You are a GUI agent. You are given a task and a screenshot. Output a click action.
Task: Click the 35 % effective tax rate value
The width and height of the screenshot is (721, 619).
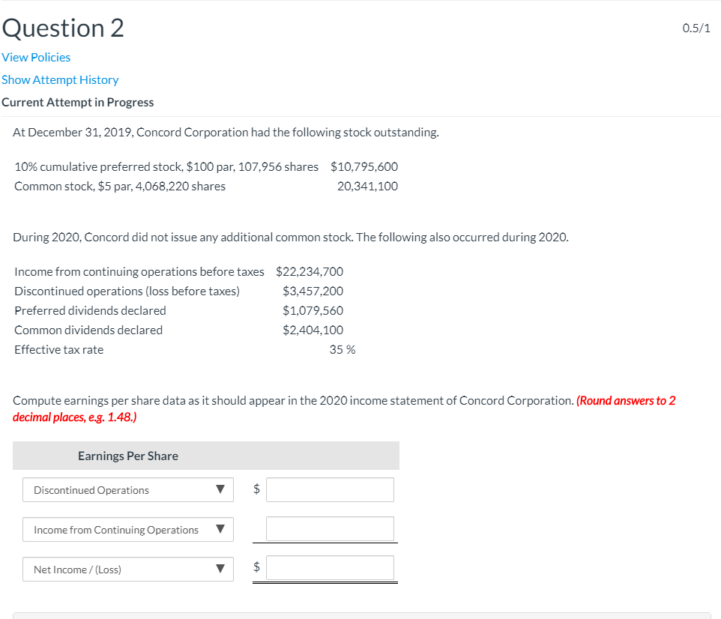click(x=342, y=350)
